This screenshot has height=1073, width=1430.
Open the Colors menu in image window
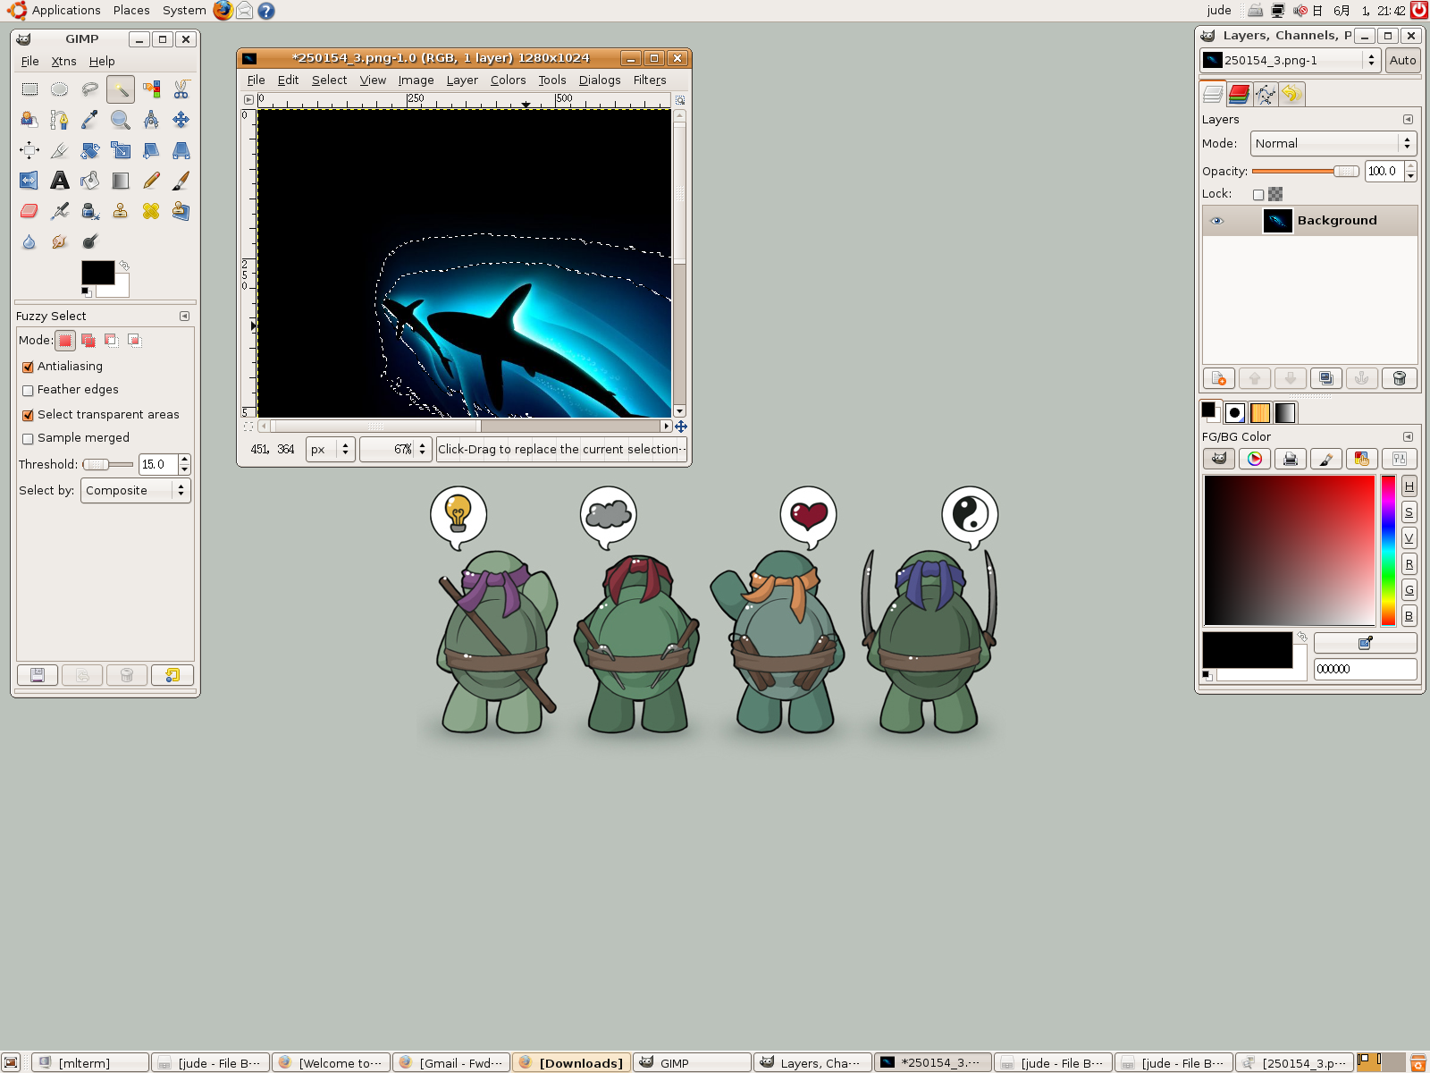click(508, 80)
